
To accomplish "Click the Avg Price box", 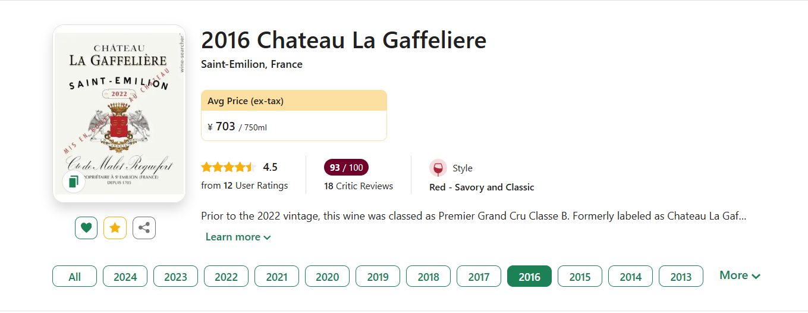I will coord(294,116).
